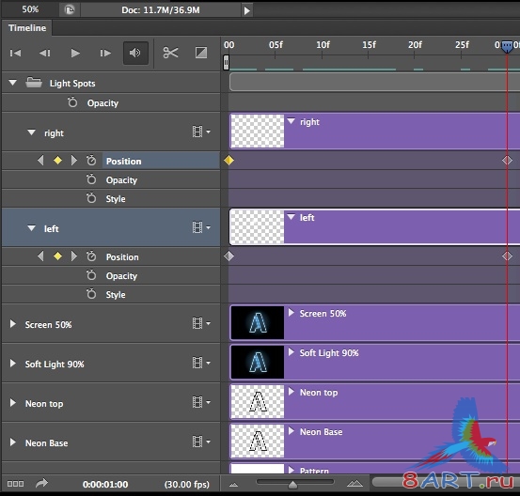Play the timeline animation
The image size is (520, 496).
tap(75, 53)
